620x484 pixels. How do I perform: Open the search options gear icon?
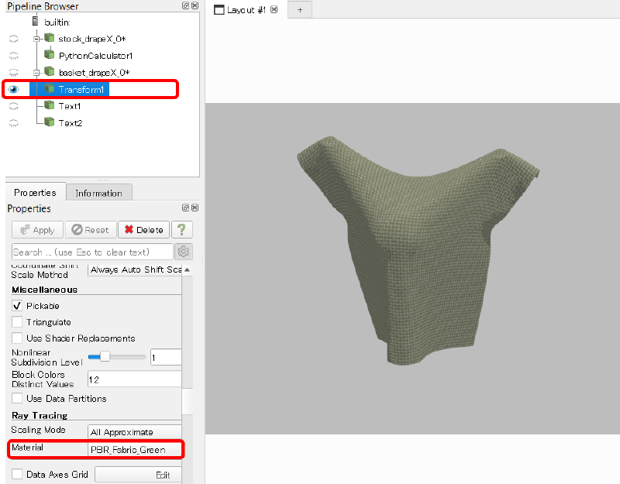[184, 252]
